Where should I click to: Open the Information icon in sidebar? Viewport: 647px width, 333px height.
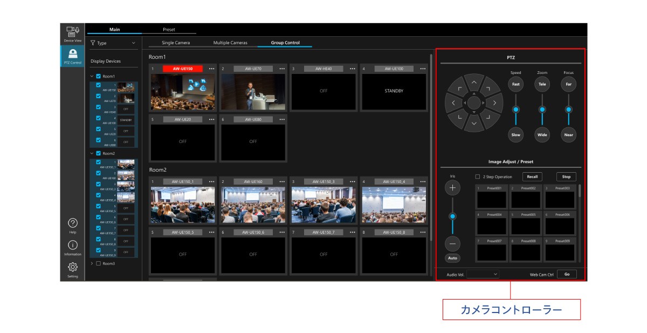(72, 246)
